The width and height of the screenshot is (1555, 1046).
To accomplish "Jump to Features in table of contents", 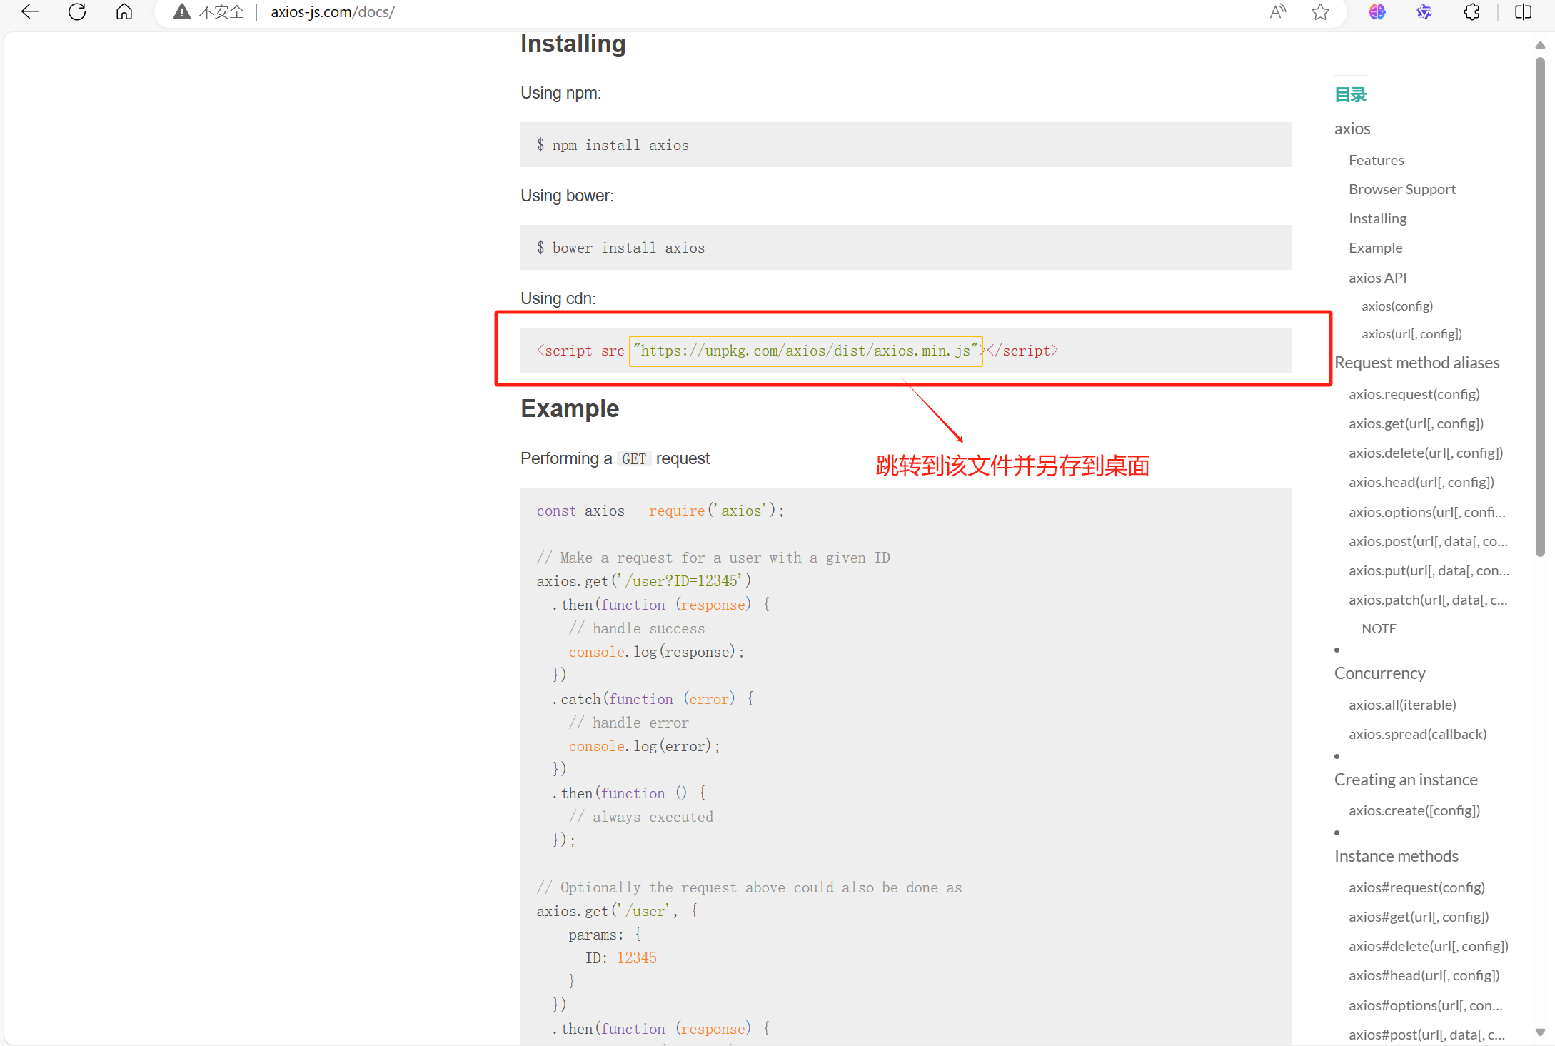I will 1376,160.
